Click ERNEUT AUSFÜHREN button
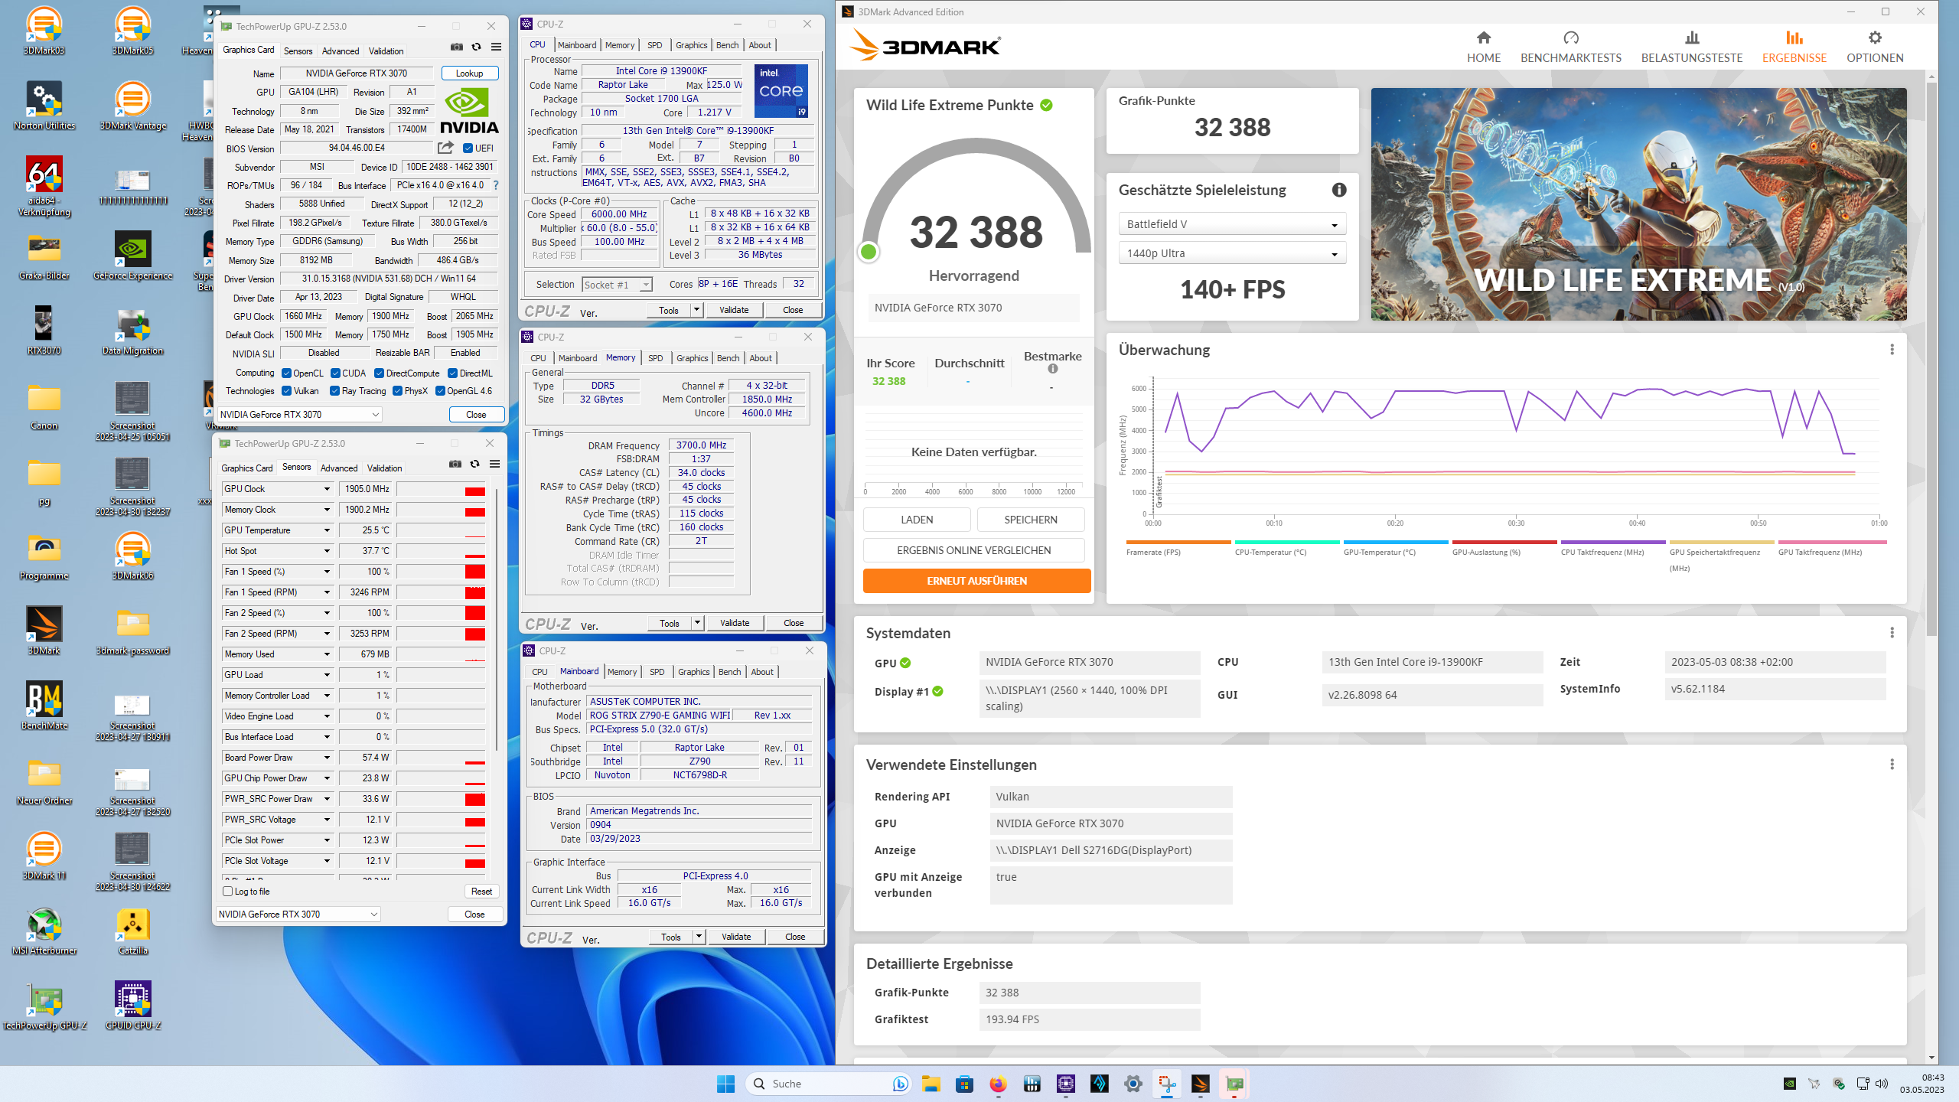Viewport: 1959px width, 1102px height. tap(976, 581)
